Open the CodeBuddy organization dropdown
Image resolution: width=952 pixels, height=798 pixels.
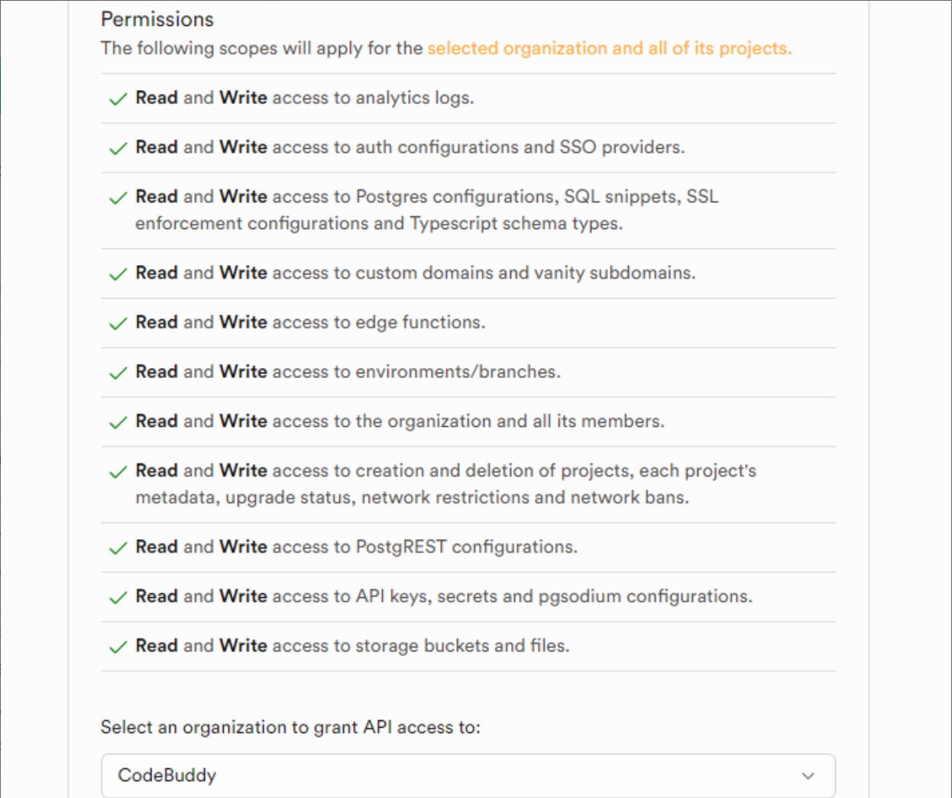[x=468, y=775]
